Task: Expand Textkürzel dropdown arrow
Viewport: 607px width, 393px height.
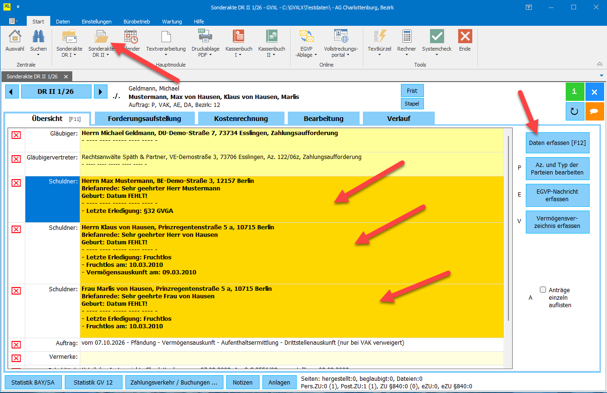Action: click(379, 55)
